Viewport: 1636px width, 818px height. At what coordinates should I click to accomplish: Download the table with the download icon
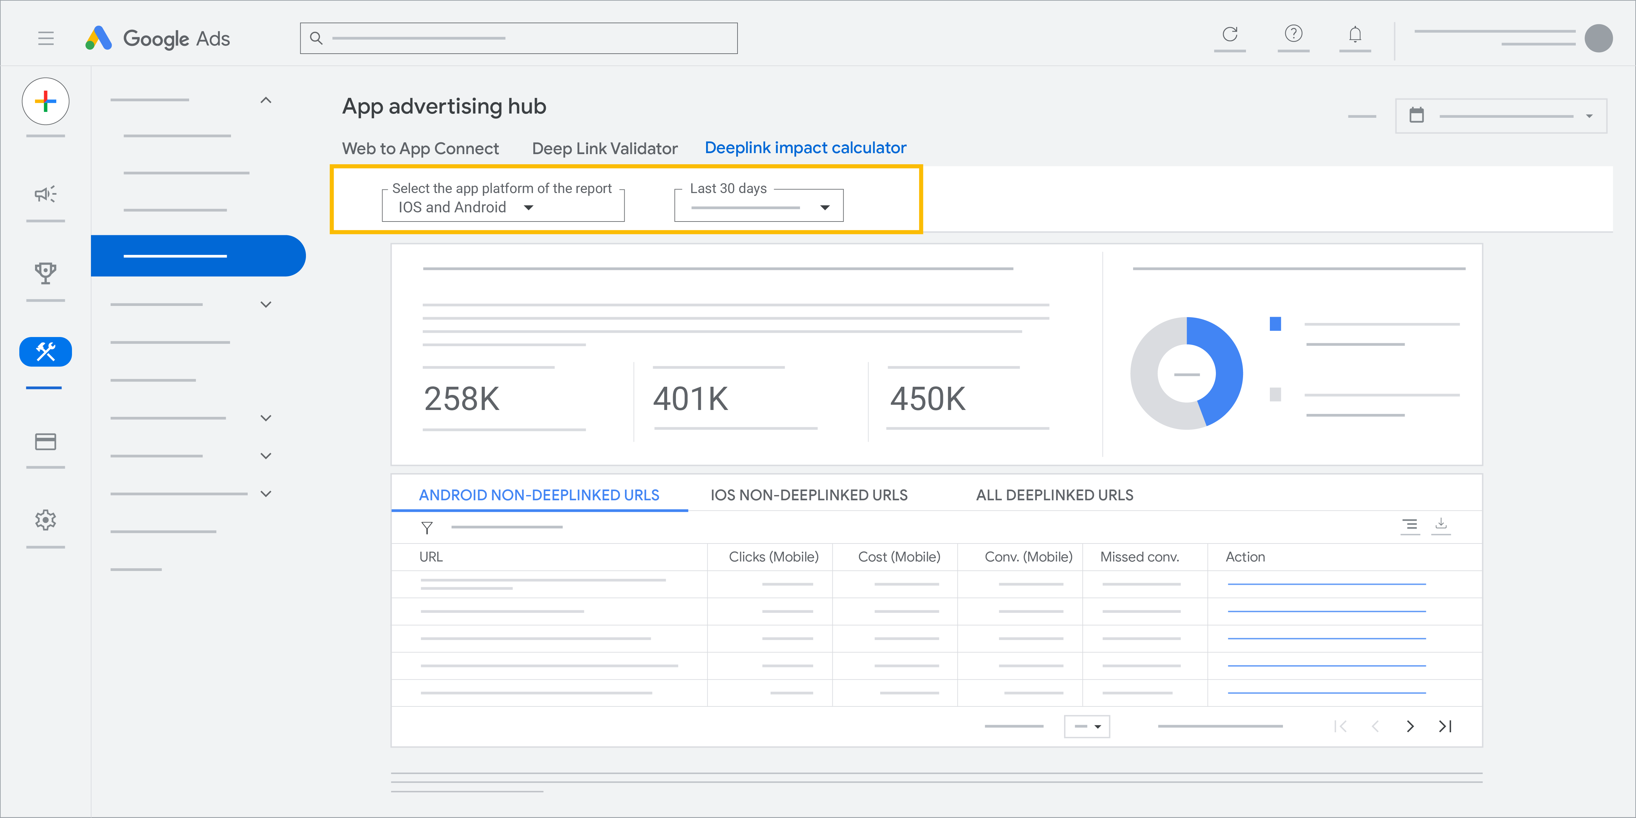coord(1441,524)
